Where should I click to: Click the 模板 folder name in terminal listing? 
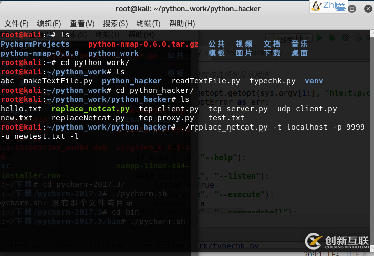217,53
